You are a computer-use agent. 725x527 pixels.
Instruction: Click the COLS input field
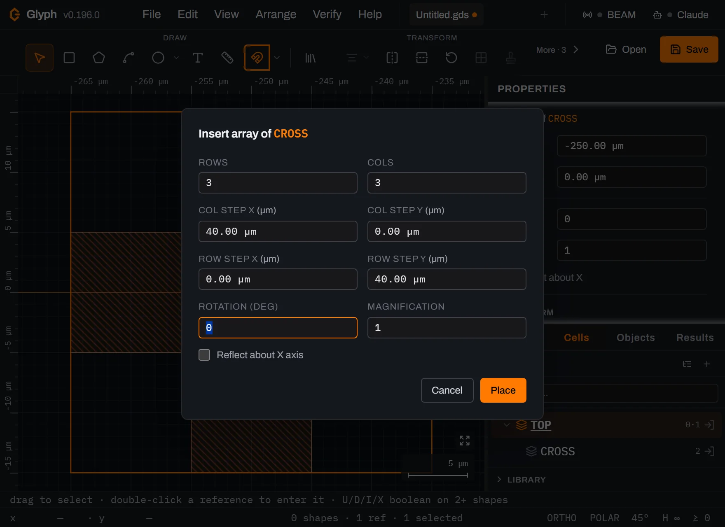(x=447, y=183)
